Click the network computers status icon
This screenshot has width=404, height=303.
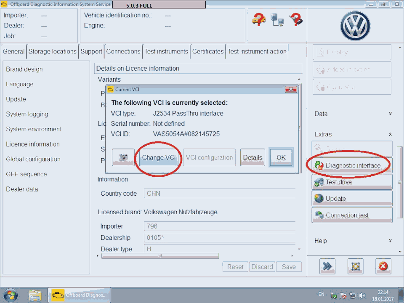click(277, 19)
